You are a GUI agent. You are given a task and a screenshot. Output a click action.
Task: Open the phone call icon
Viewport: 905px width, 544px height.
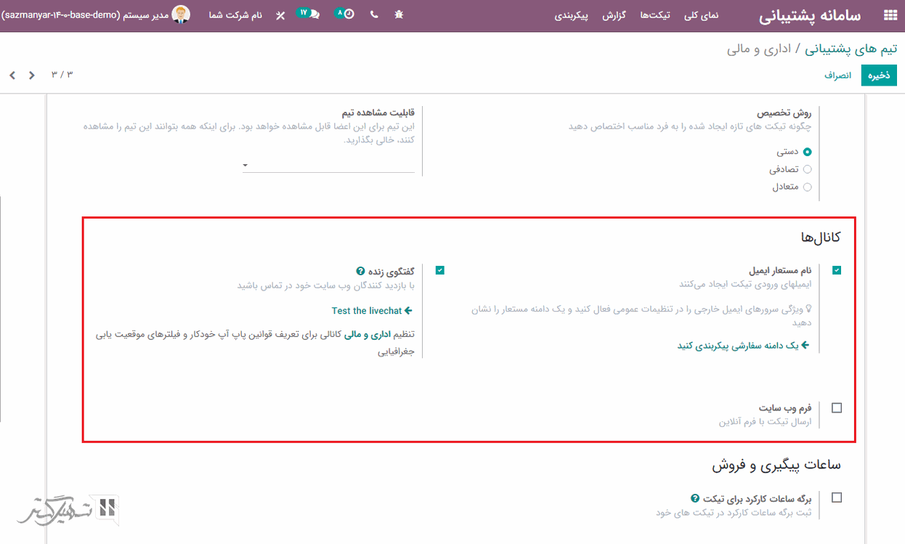pos(374,15)
